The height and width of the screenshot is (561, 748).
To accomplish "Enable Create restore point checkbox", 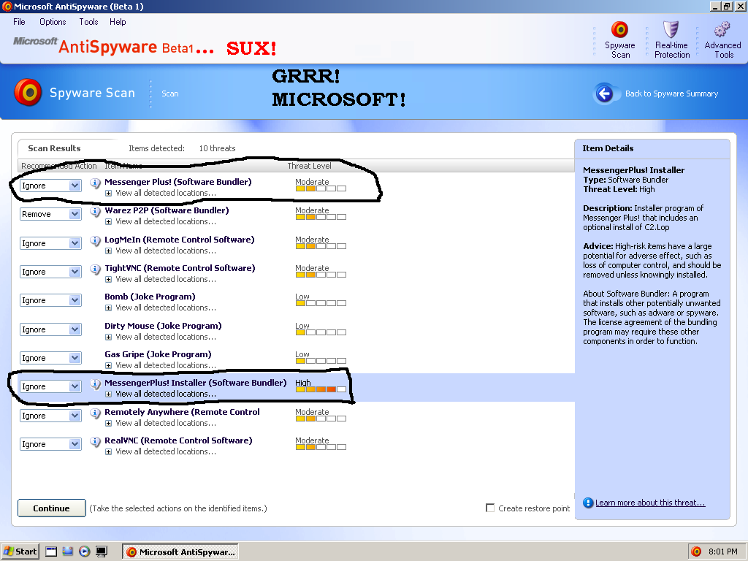I will tap(490, 508).
